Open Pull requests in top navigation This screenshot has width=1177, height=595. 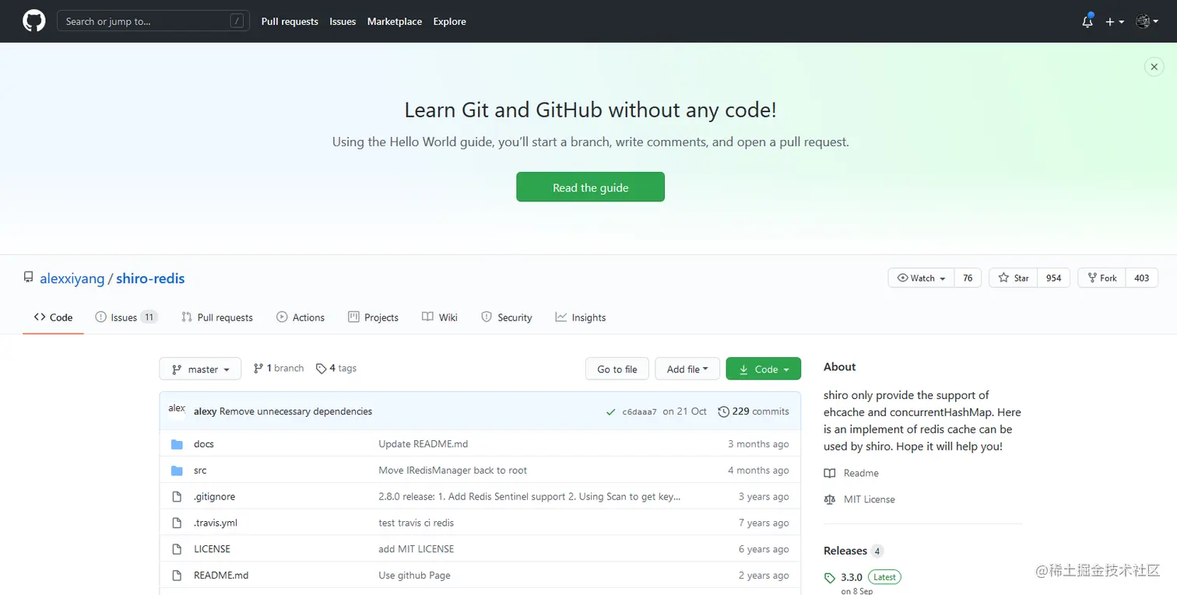pyautogui.click(x=290, y=22)
